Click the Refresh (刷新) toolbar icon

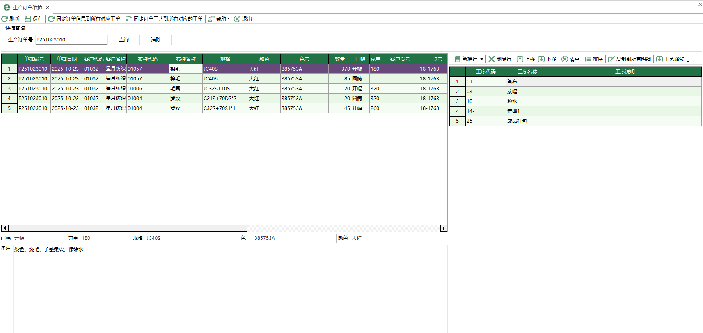5,19
